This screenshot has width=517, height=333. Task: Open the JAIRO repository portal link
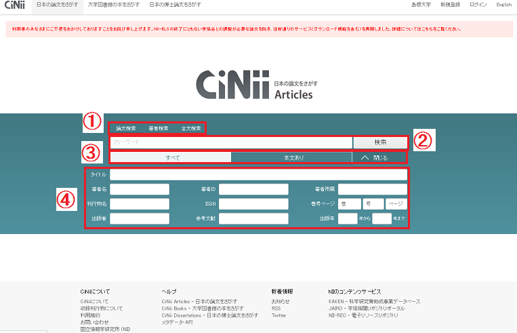pyautogui.click(x=367, y=309)
